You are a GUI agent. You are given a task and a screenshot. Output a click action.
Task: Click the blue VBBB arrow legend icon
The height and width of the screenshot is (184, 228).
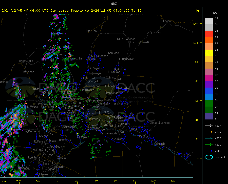(209, 151)
